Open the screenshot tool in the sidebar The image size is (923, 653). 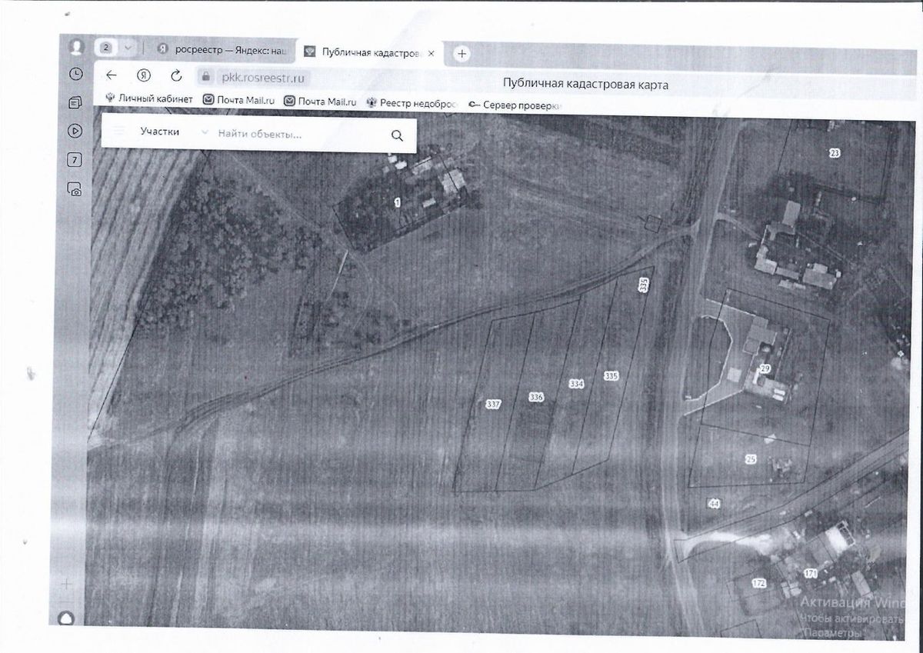pos(75,189)
